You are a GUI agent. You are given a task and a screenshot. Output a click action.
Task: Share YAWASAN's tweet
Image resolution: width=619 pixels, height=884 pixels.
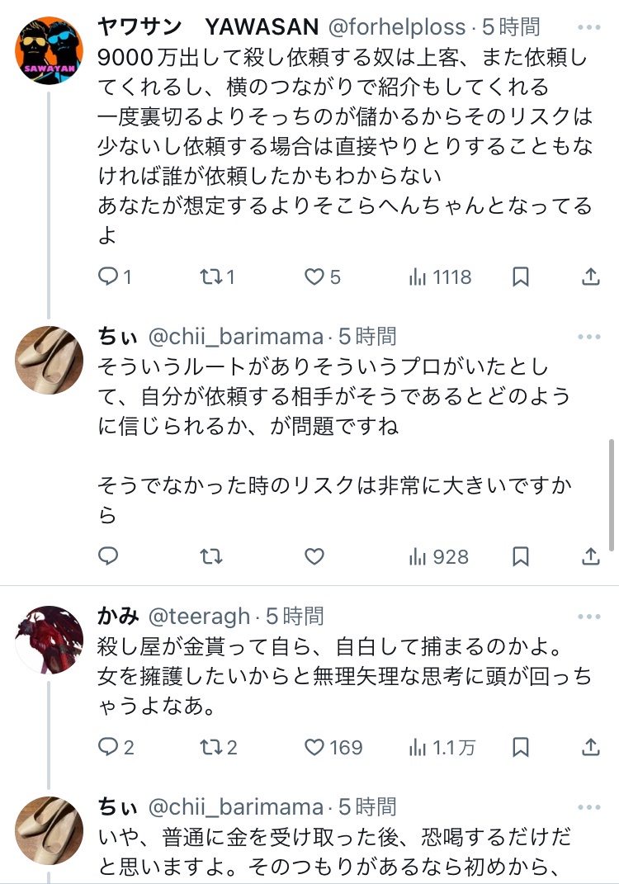point(591,277)
